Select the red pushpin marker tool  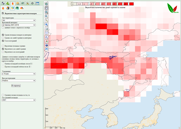47,41
